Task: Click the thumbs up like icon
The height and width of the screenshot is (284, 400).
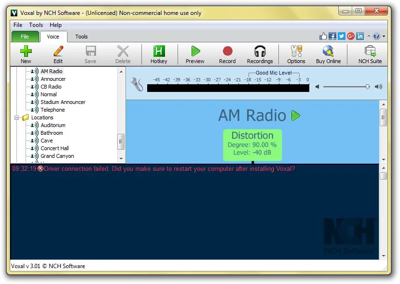Action: [x=323, y=36]
